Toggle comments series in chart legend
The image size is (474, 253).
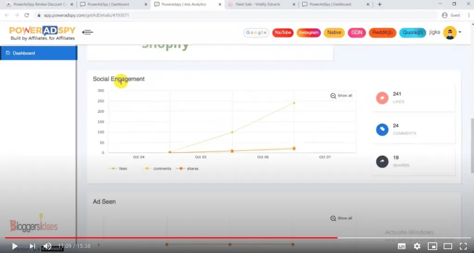pos(158,169)
